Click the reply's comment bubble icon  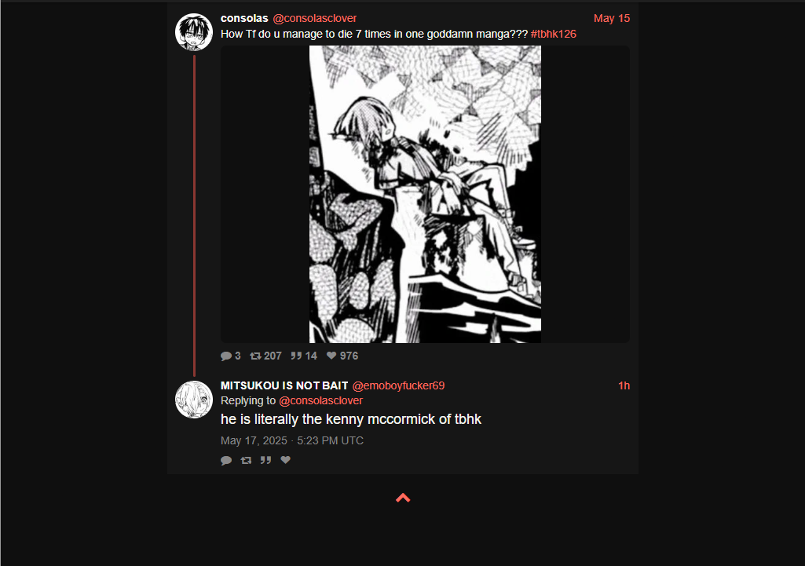tap(226, 460)
